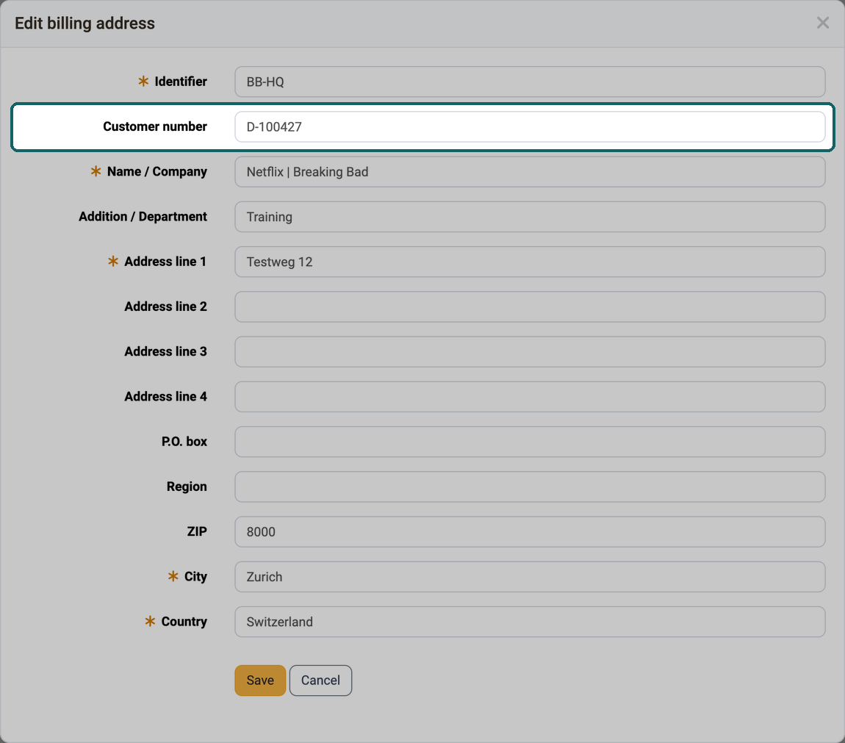Screen dimensions: 845x743
Task: Click the Customer number input field
Action: coord(530,126)
